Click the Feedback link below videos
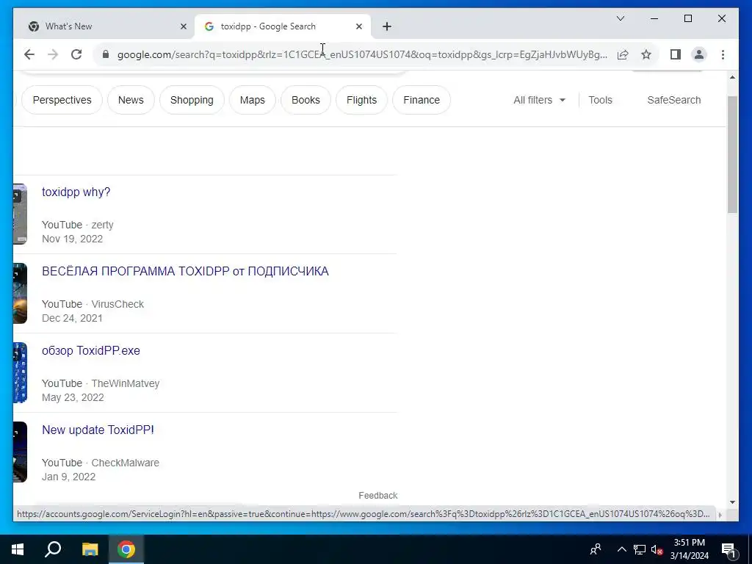The height and width of the screenshot is (564, 752). coord(378,496)
